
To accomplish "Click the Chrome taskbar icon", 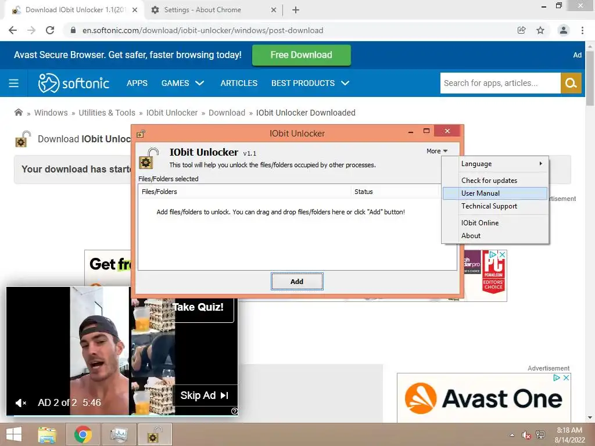I will (x=83, y=434).
